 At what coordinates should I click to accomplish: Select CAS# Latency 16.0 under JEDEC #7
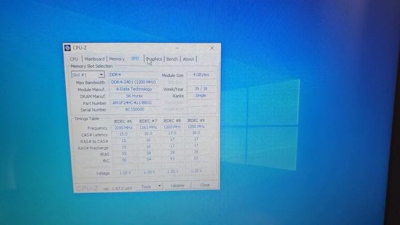tap(148, 133)
